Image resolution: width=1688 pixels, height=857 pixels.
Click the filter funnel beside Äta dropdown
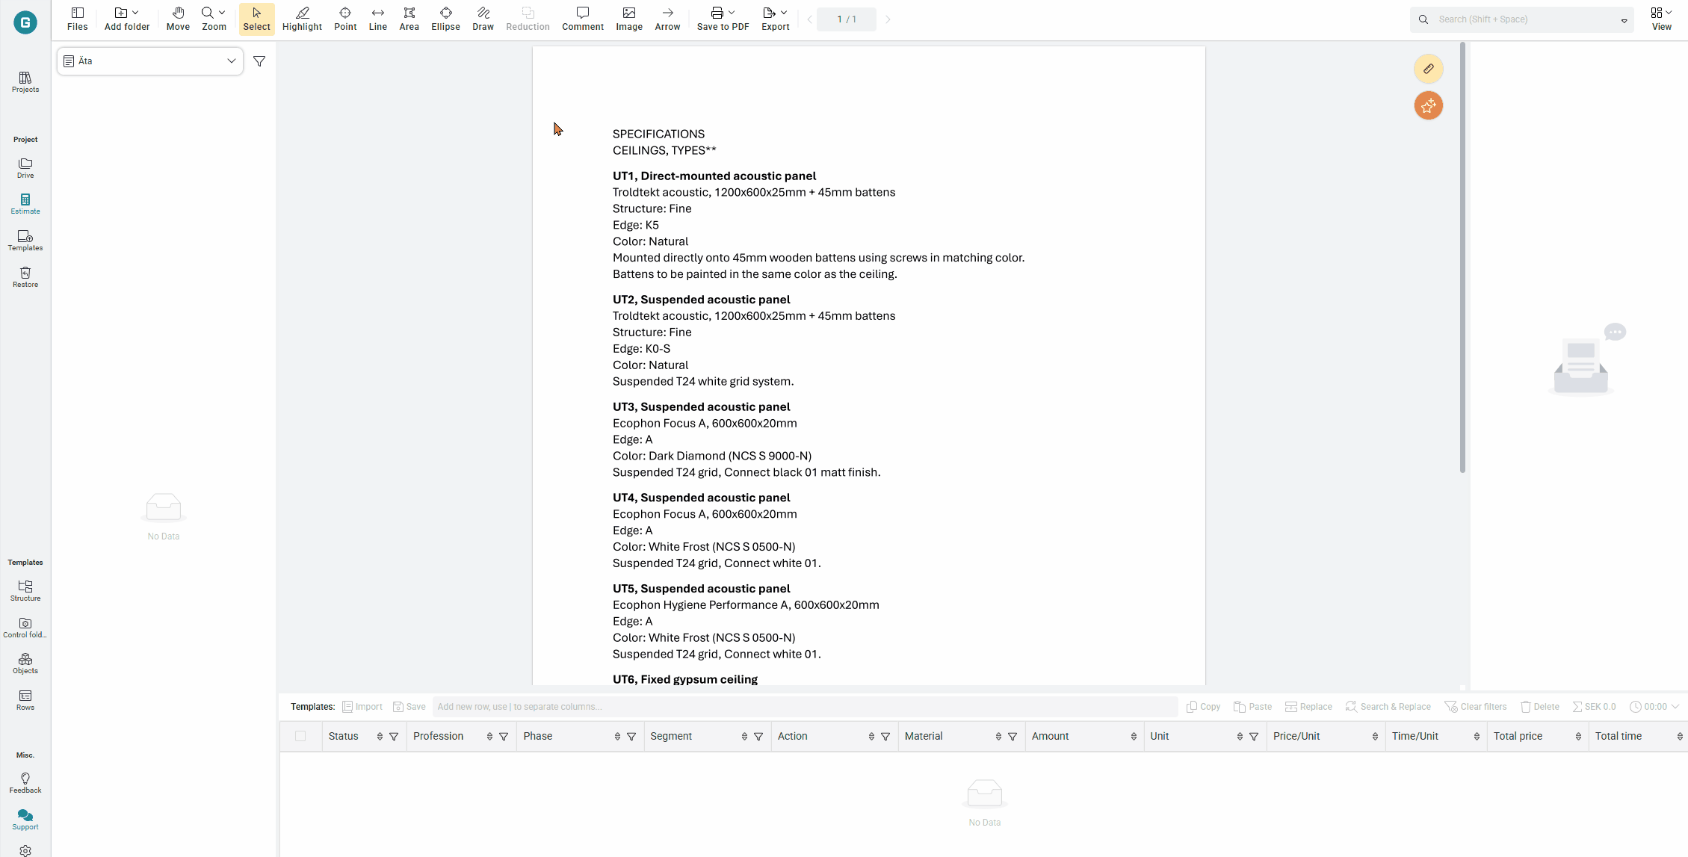tap(259, 61)
